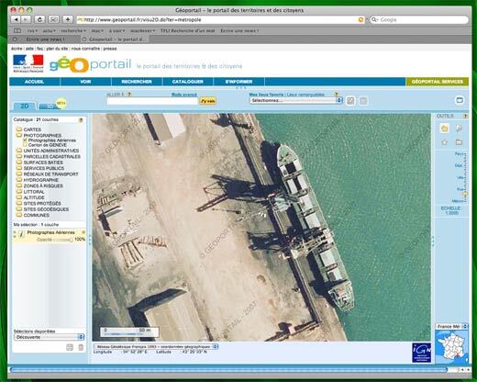Click the delete favorite place icon
Viewport: 477px width, 382px height.
pos(363,100)
